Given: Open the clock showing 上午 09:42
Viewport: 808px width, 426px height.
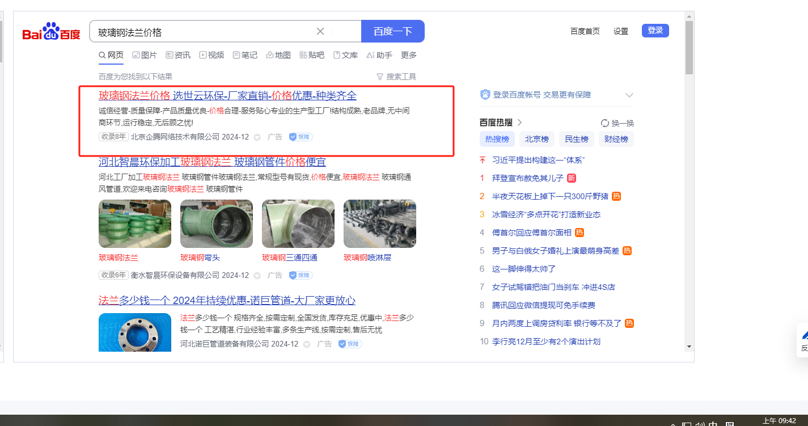Looking at the screenshot, I should click(779, 421).
